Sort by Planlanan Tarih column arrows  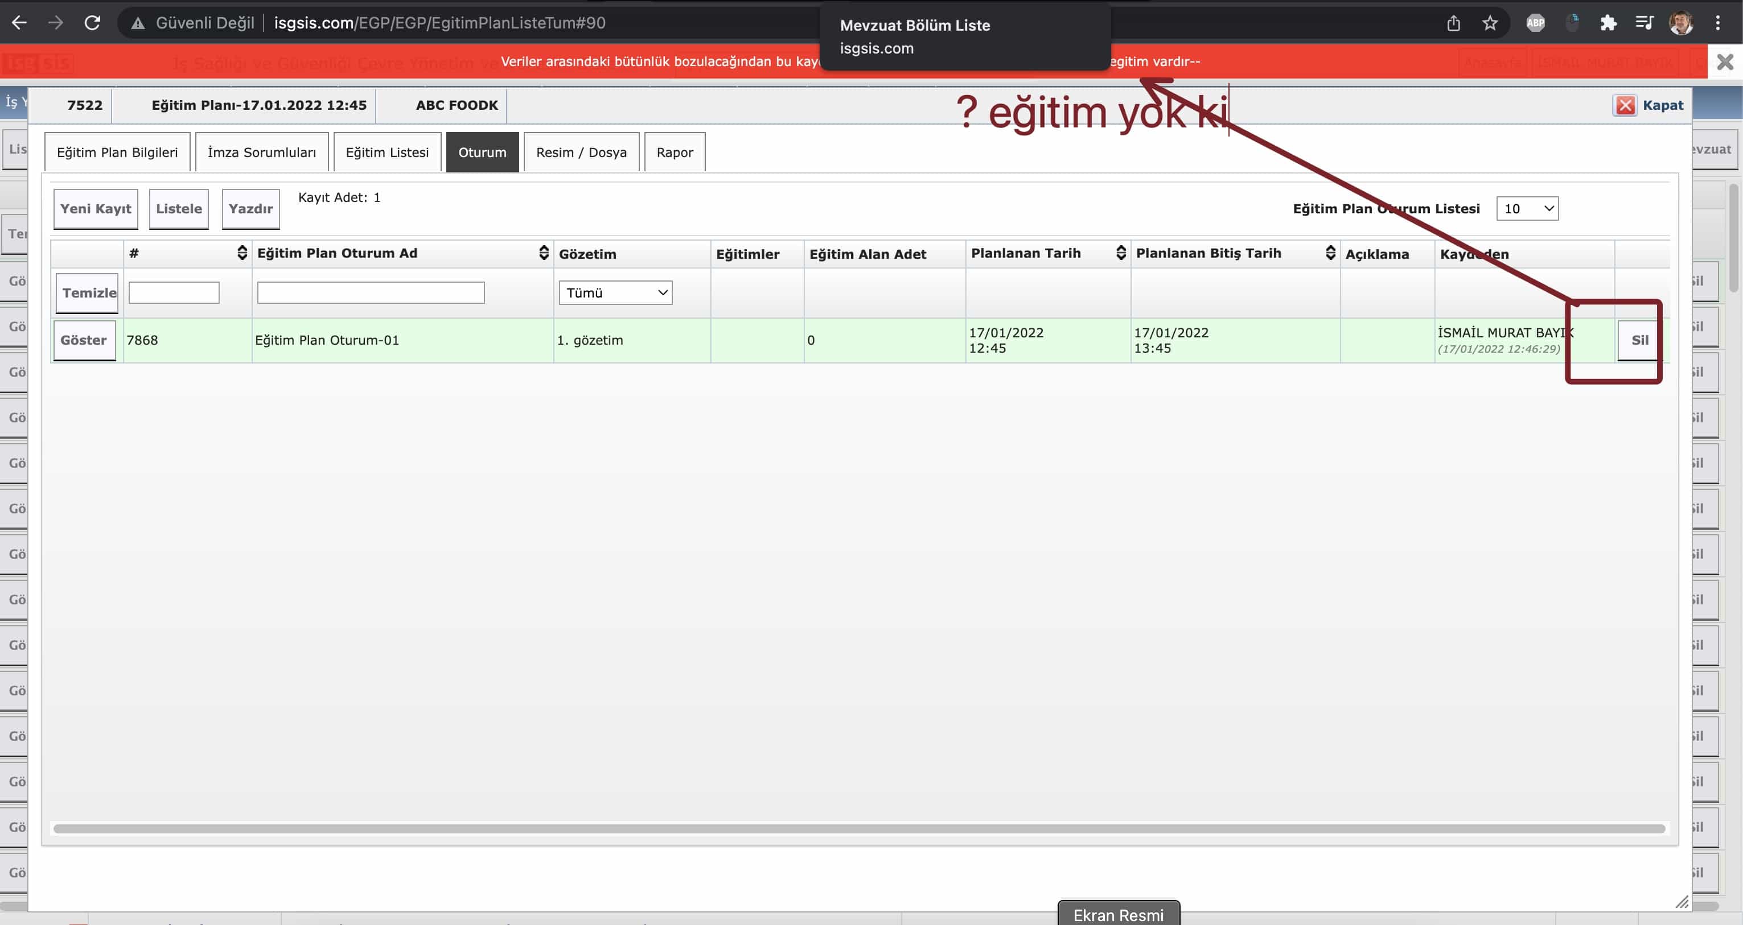point(1120,253)
